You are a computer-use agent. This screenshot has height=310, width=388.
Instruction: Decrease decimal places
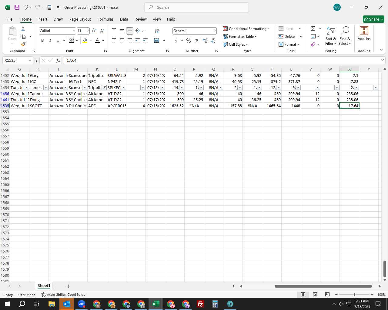(x=213, y=40)
